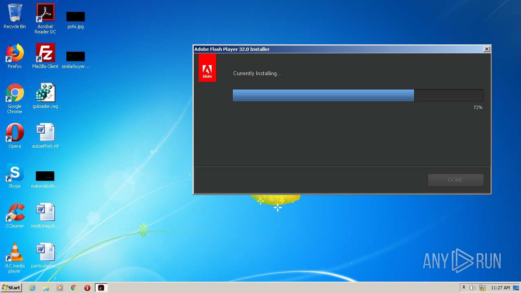Launch Windows Media Player from taskbar

60,288
